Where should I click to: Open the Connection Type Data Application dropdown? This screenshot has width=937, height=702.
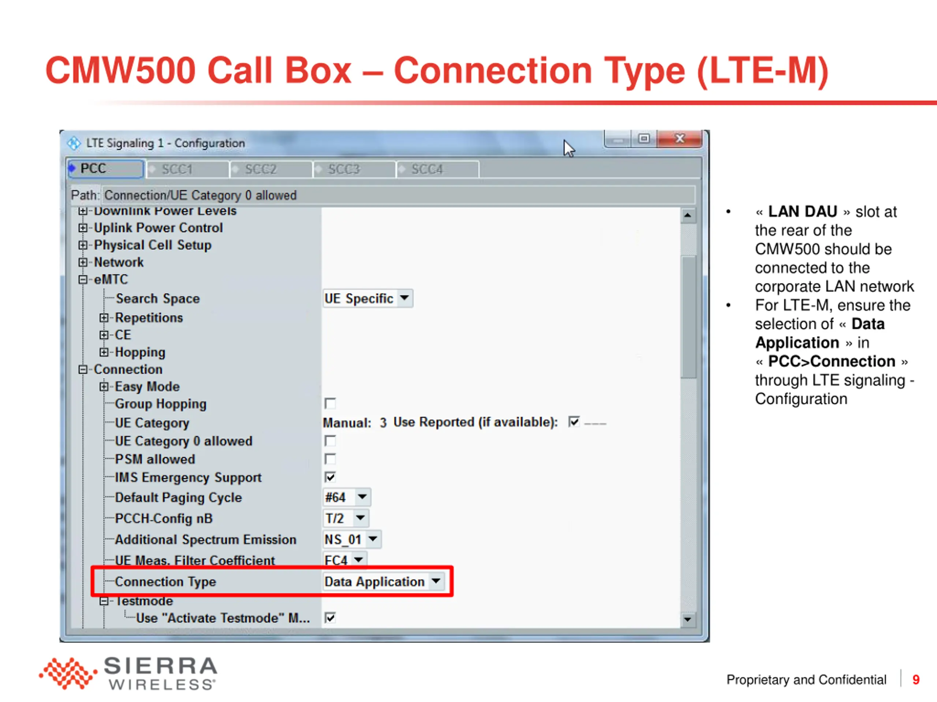384,582
